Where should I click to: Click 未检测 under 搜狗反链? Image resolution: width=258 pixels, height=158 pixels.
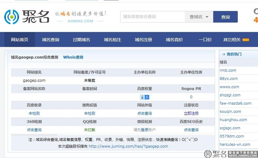click(89, 113)
